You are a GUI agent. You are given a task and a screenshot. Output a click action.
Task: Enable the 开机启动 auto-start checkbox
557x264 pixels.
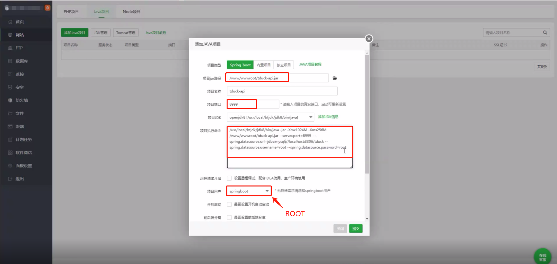[x=229, y=204]
